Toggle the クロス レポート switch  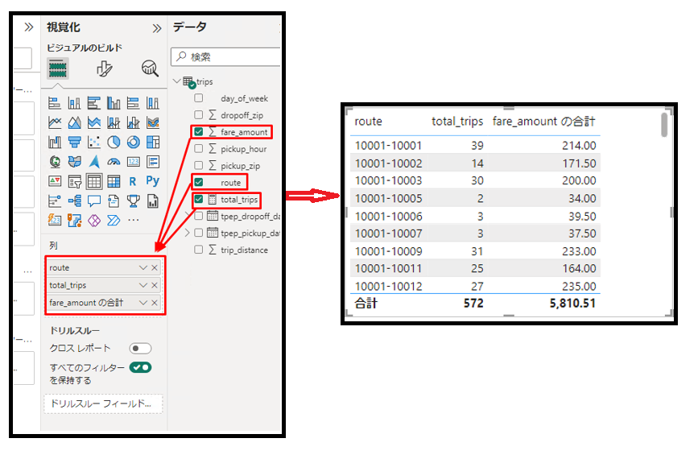pos(140,349)
